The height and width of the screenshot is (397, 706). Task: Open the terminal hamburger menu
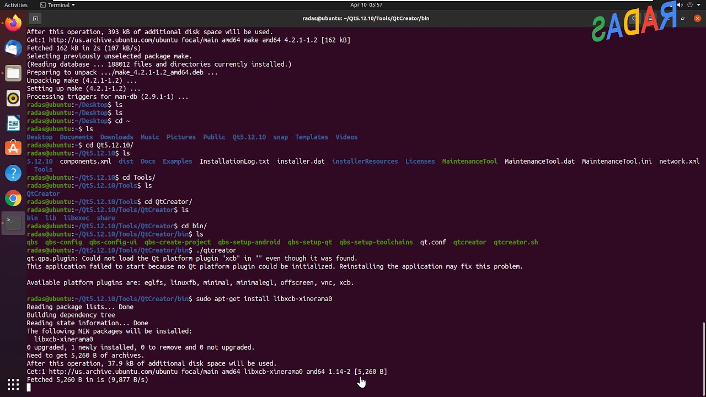point(650,18)
